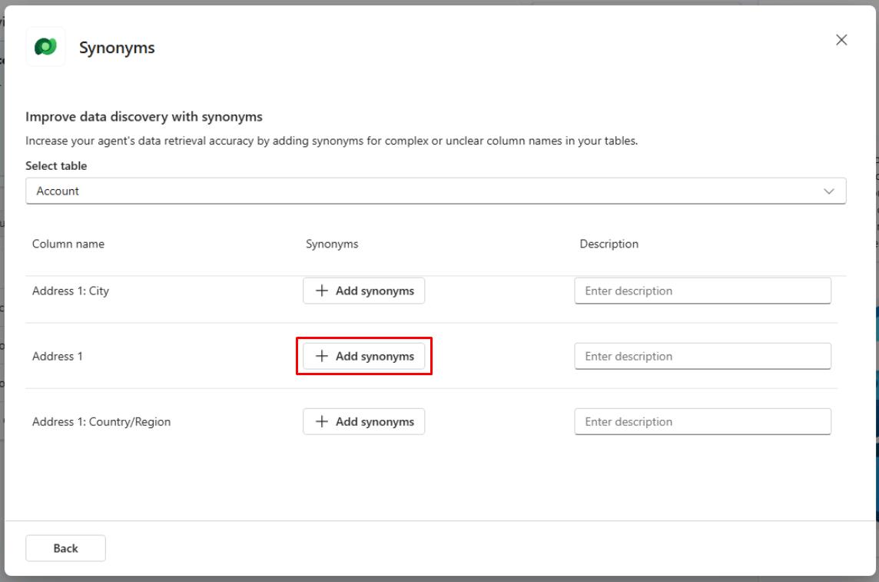The width and height of the screenshot is (879, 582).
Task: Click the Synonyms column header
Action: 331,244
